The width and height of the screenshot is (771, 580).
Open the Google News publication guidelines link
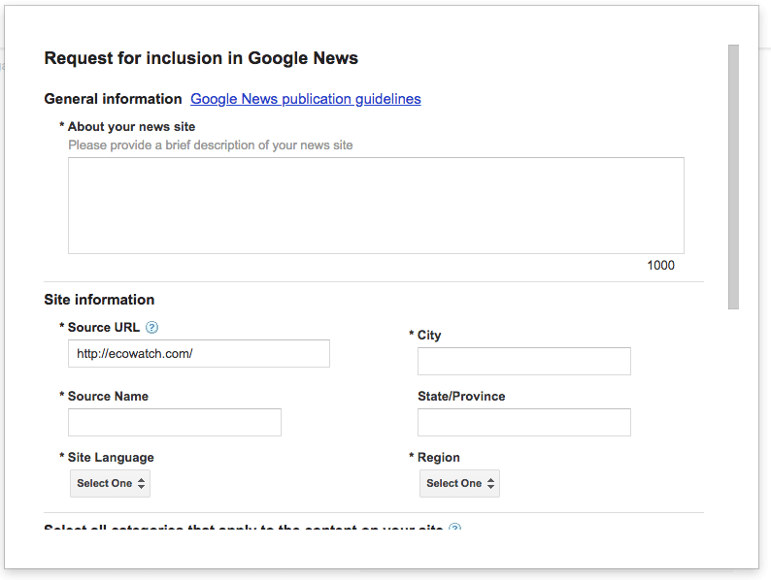click(305, 99)
